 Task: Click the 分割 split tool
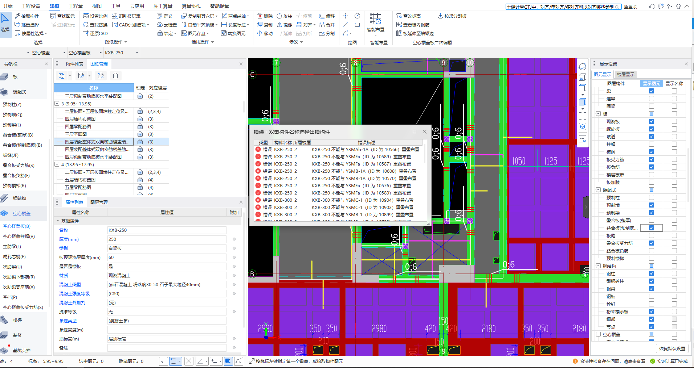coord(327,33)
